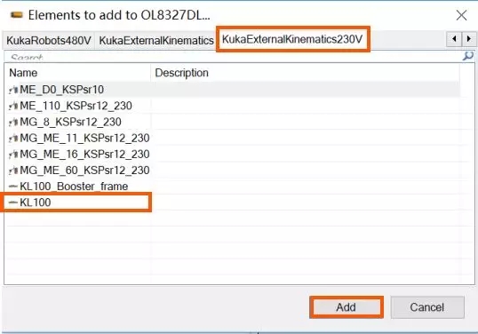The height and width of the screenshot is (334, 478).
Task: Click the KL100 linear unit icon
Action: click(13, 203)
